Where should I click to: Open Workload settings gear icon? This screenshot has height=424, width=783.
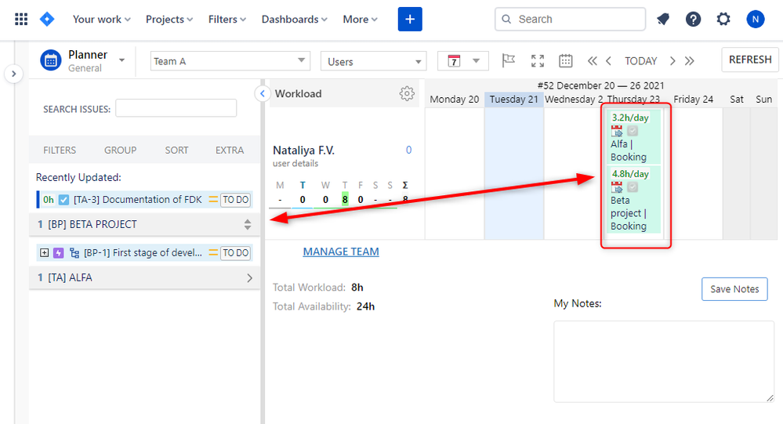(x=407, y=93)
